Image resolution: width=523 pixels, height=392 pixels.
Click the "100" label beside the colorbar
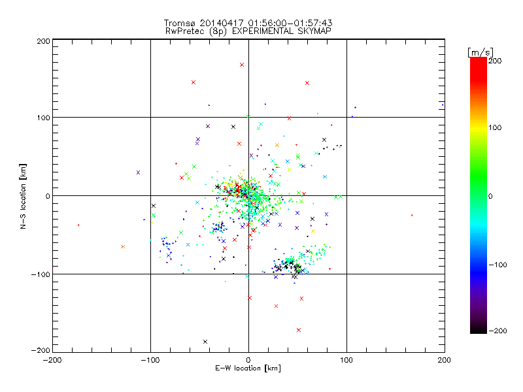495,127
